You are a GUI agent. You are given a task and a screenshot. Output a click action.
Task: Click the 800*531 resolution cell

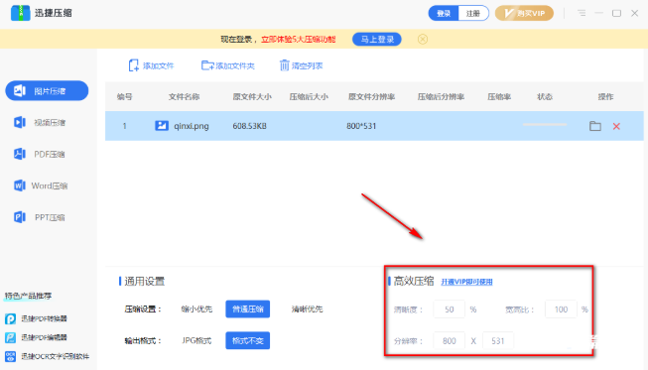[x=361, y=126]
